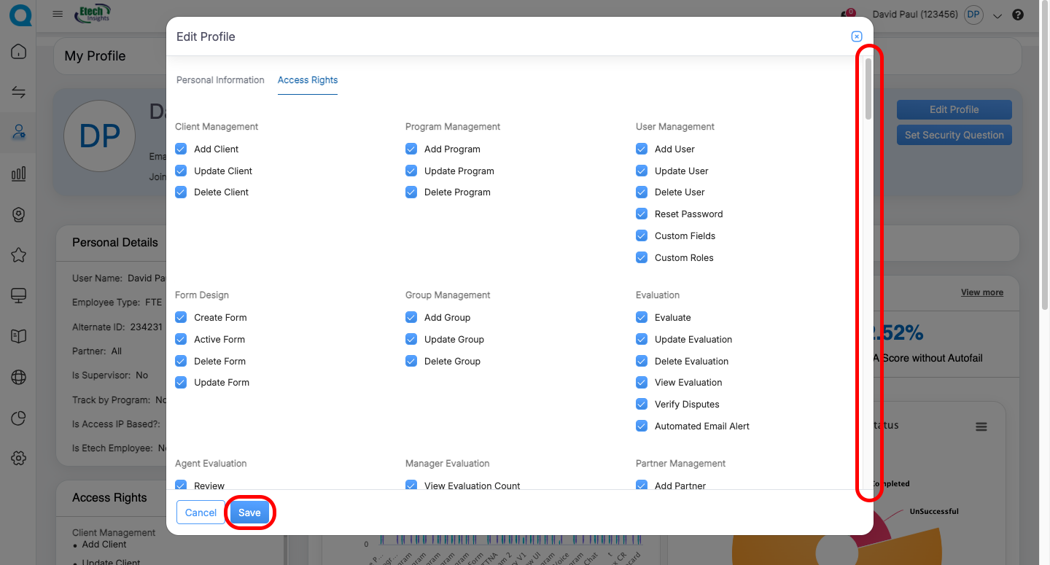Save the profile changes

249,513
